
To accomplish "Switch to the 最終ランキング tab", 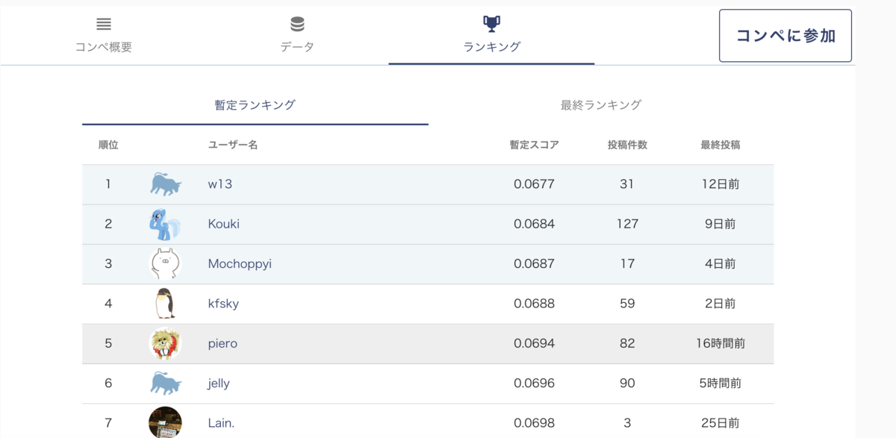I will [601, 105].
